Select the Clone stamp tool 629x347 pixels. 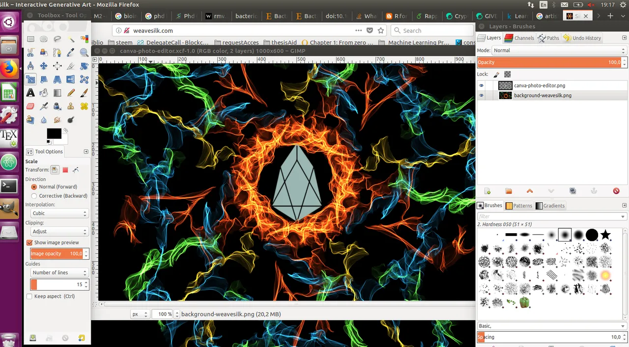71,106
